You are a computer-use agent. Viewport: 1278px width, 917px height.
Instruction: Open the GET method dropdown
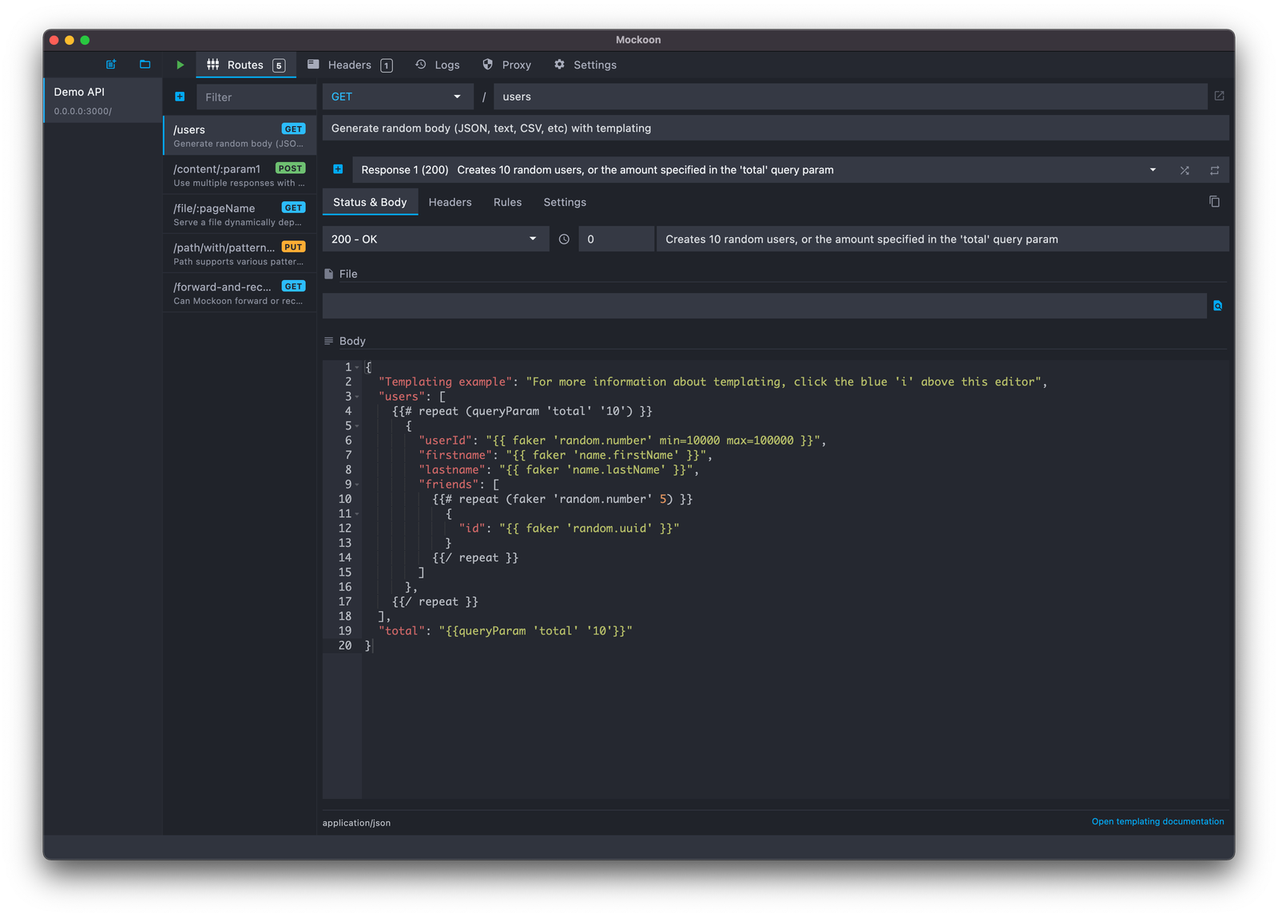pos(397,97)
